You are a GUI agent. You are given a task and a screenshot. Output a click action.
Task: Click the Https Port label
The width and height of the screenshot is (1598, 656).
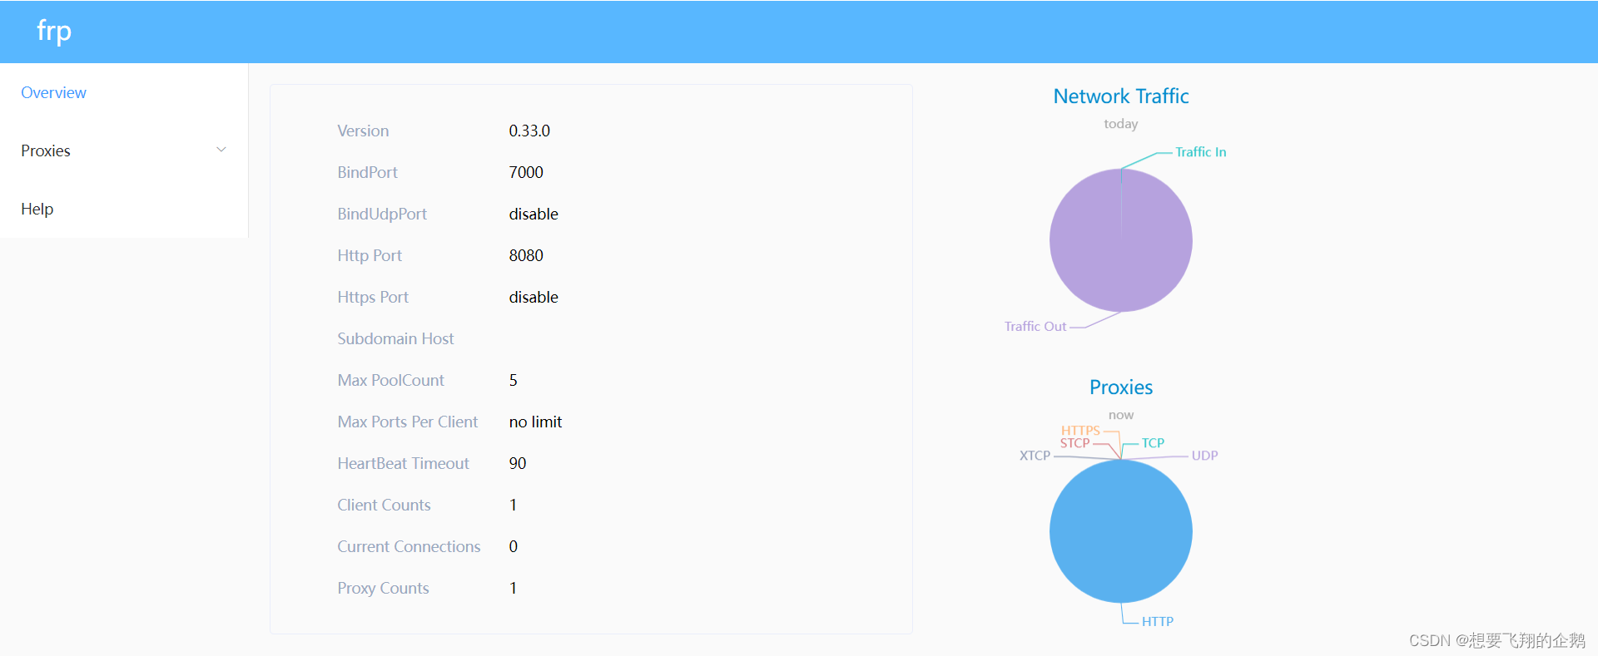(x=373, y=297)
